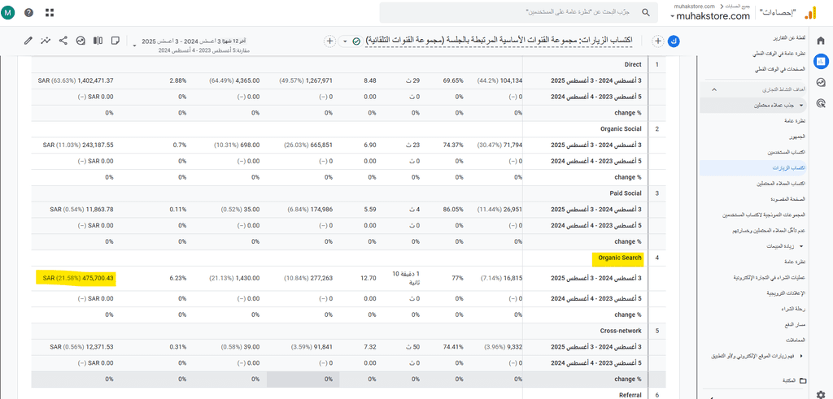Click the Direct channel row label
This screenshot has height=399, width=833.
[633, 64]
